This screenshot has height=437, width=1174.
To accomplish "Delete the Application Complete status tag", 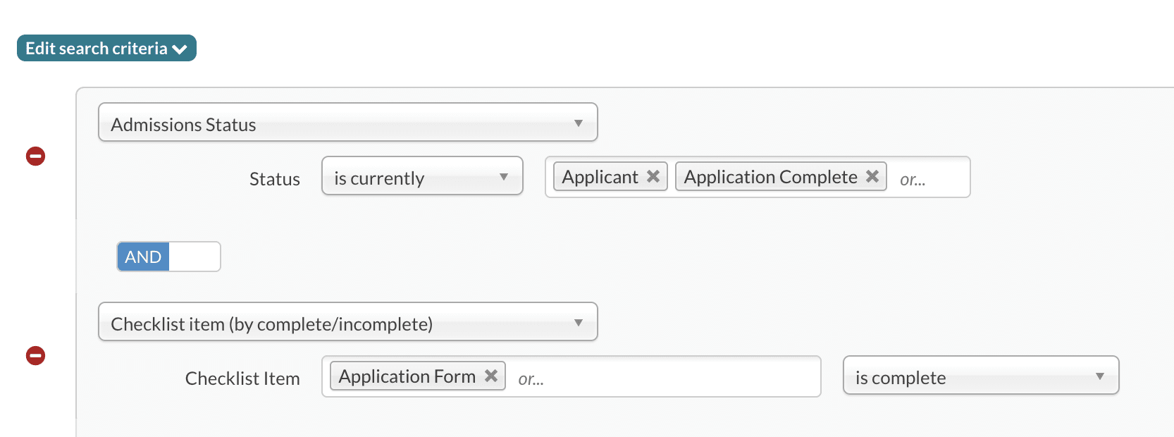I will coord(872,176).
